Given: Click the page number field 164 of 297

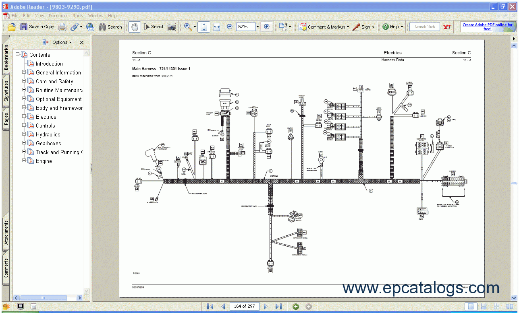Looking at the screenshot, I should click(x=244, y=306).
